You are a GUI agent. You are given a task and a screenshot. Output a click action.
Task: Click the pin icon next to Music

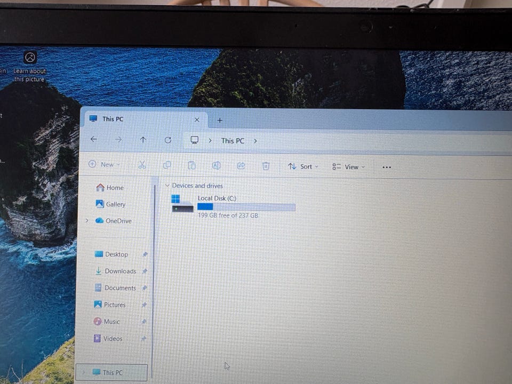coord(143,322)
